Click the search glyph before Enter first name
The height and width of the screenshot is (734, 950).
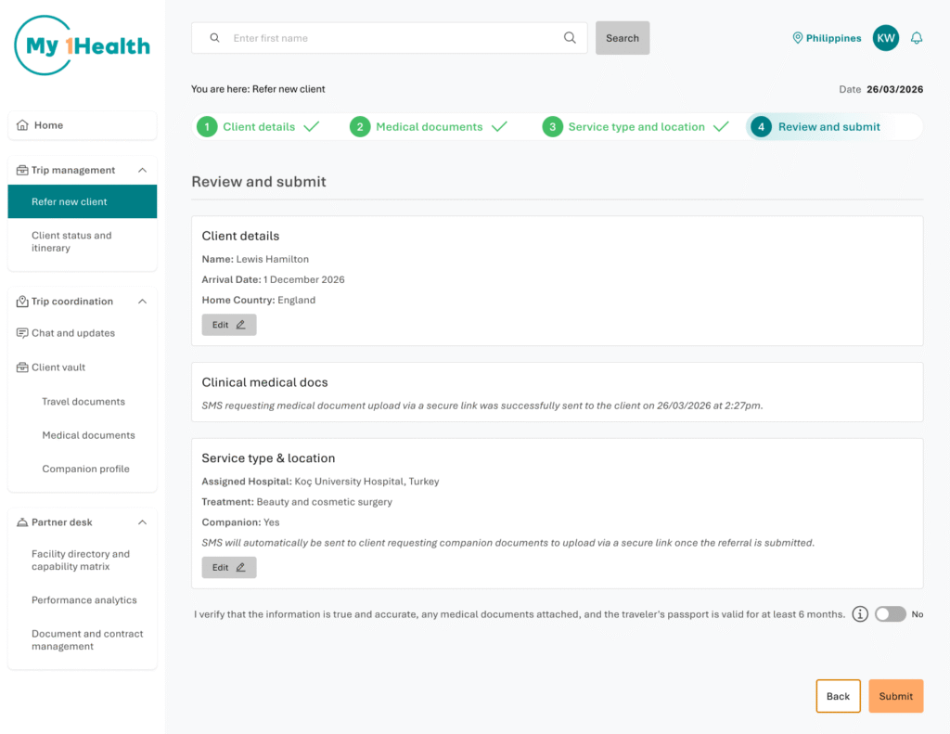click(x=214, y=37)
